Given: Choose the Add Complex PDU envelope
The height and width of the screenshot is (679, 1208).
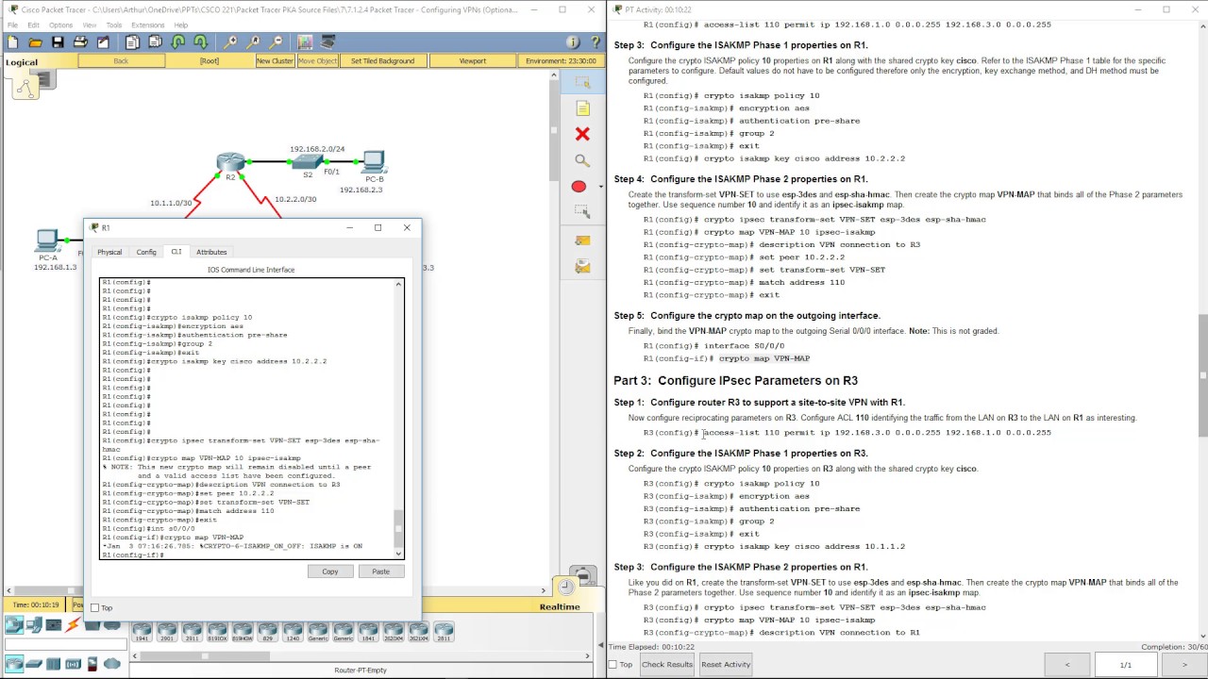Looking at the screenshot, I should pos(582,268).
